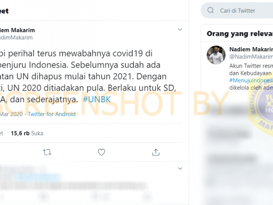Click the Mar 2020 tweet timestamp
The width and height of the screenshot is (273, 205).
[x=11, y=114]
